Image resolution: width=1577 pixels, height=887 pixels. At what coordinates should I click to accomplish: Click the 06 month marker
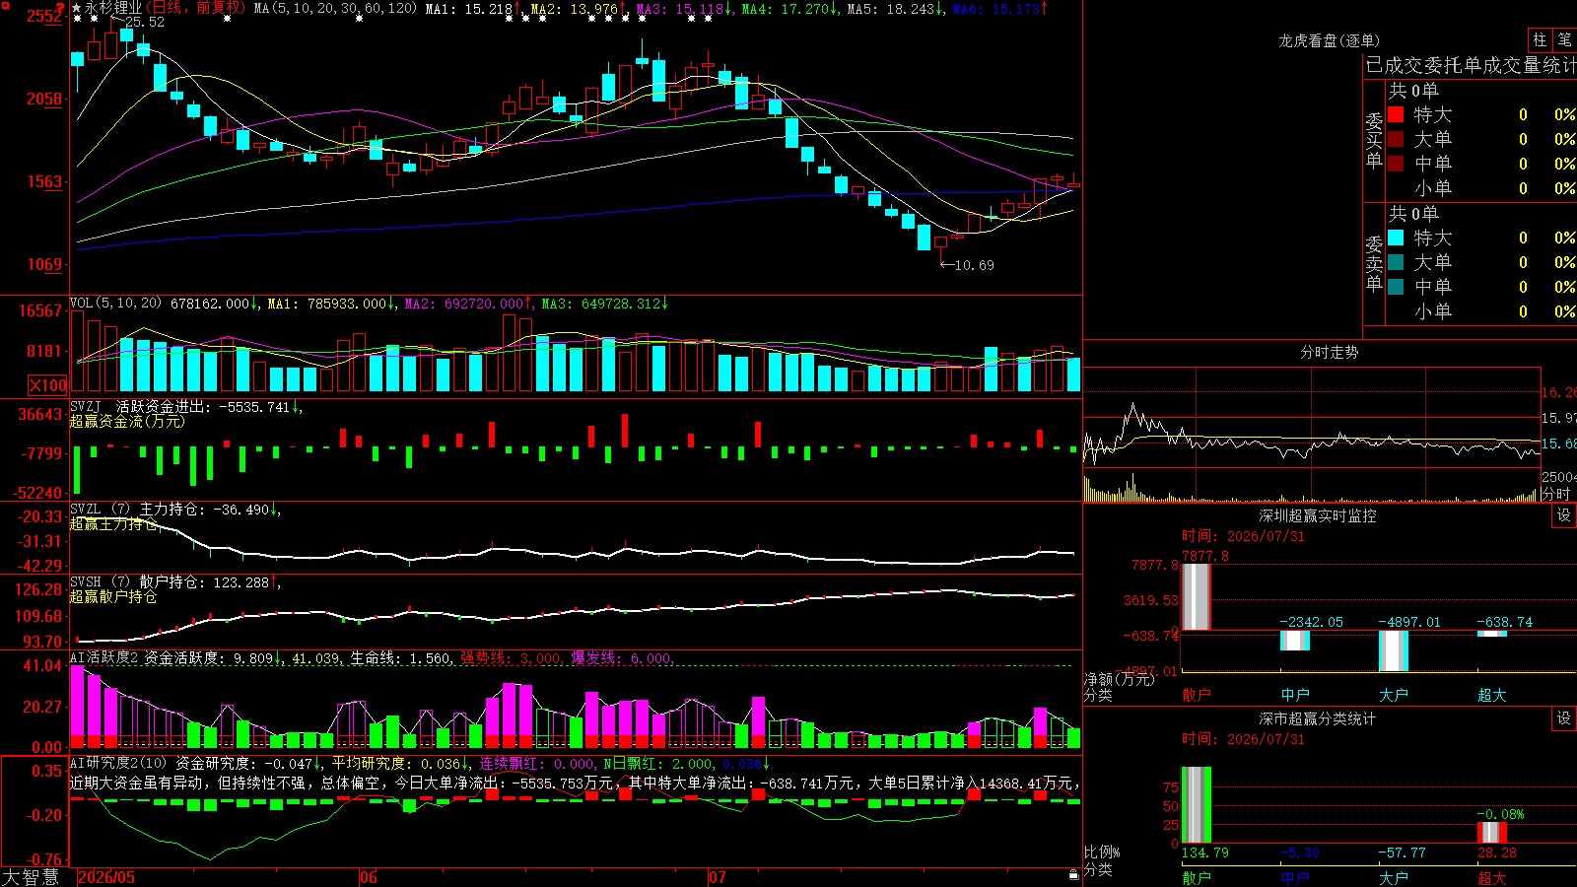click(x=369, y=877)
